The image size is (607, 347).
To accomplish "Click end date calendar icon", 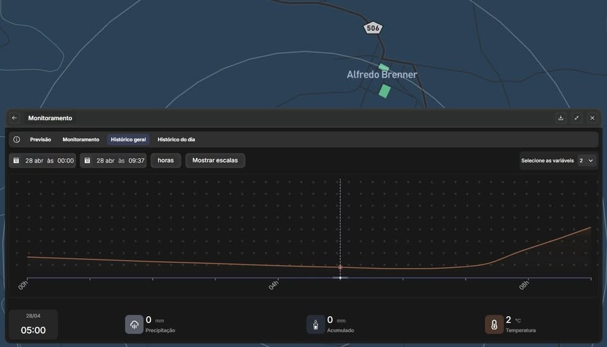I will click(x=87, y=161).
